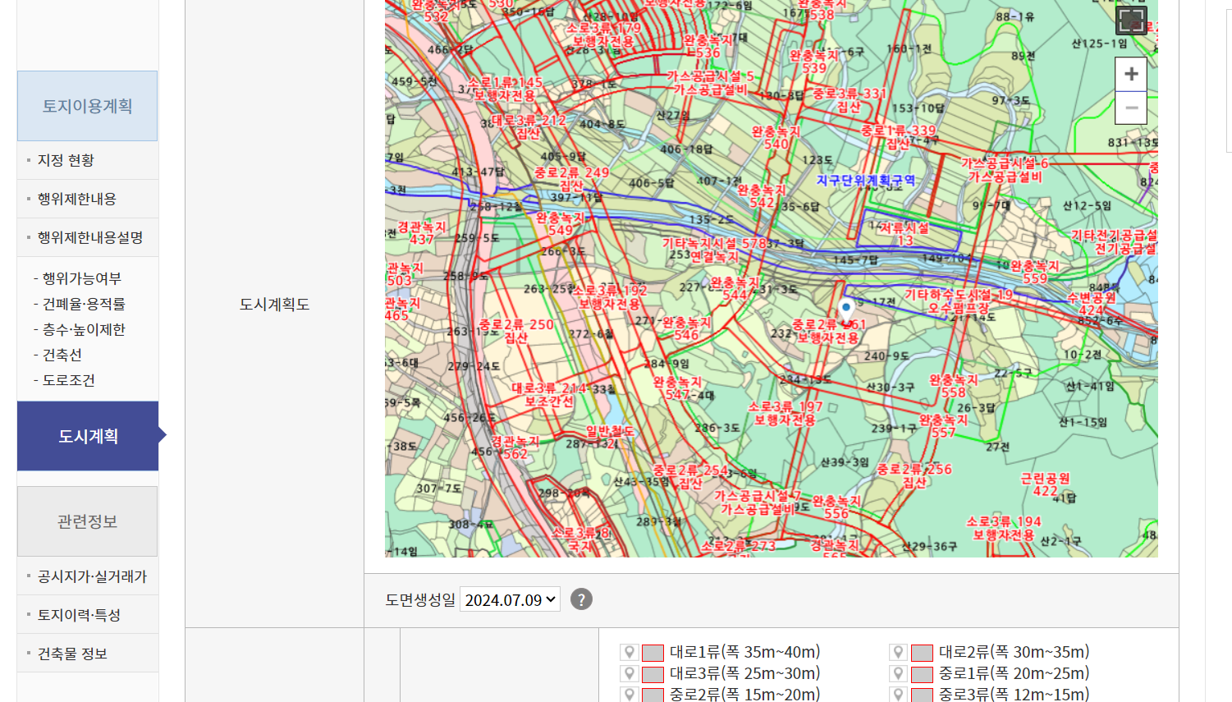Open 행위제한내용 menu item

click(x=76, y=199)
